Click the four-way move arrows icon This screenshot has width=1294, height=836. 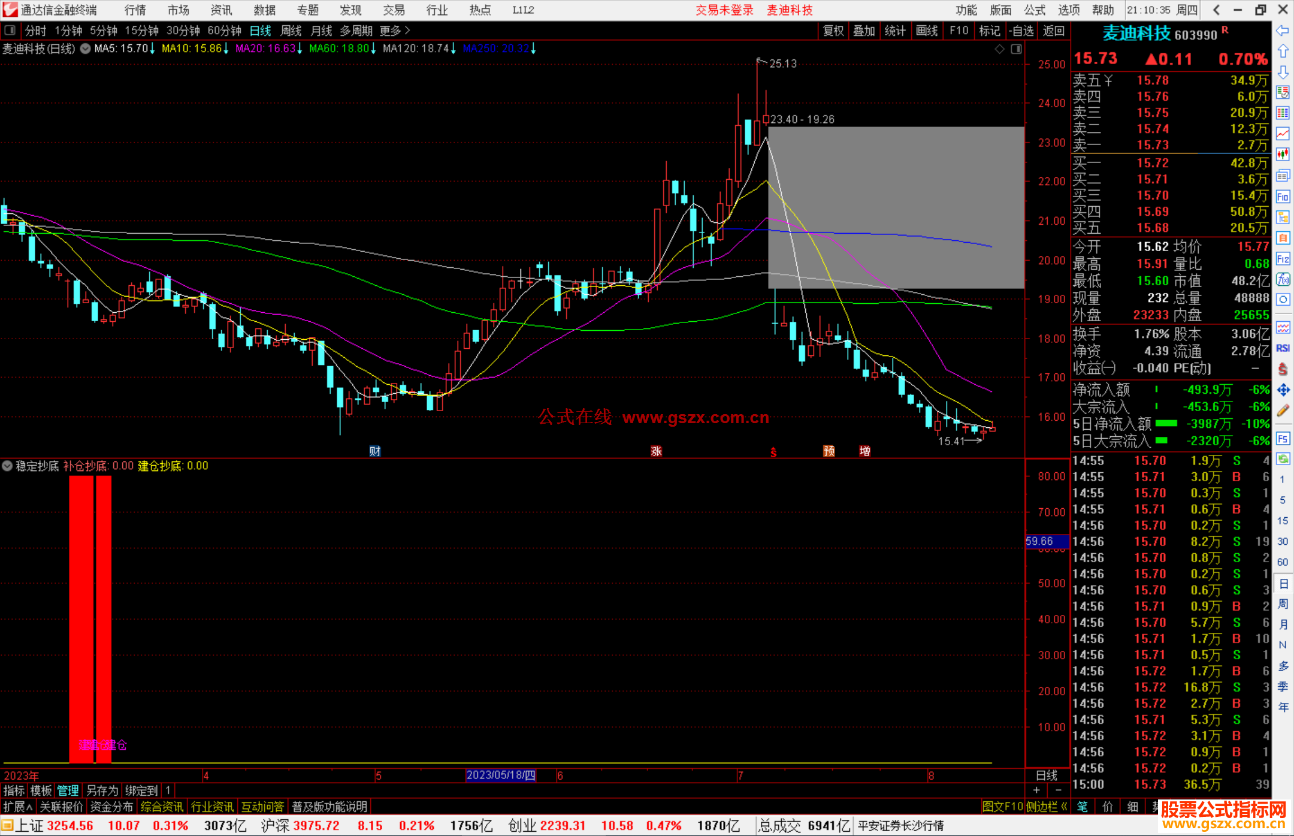click(x=1283, y=390)
